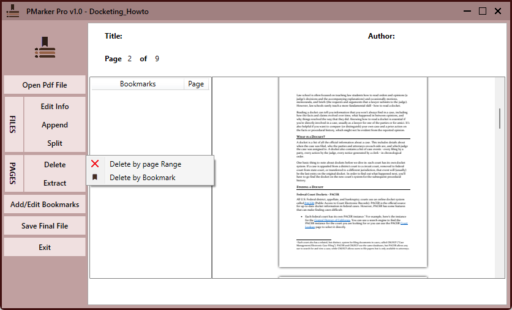
Task: Click the Exit button
Action: click(x=45, y=248)
